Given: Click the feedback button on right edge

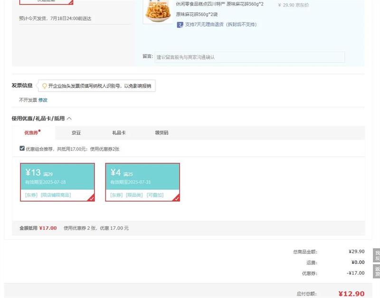Looking at the screenshot, I should 377,255.
